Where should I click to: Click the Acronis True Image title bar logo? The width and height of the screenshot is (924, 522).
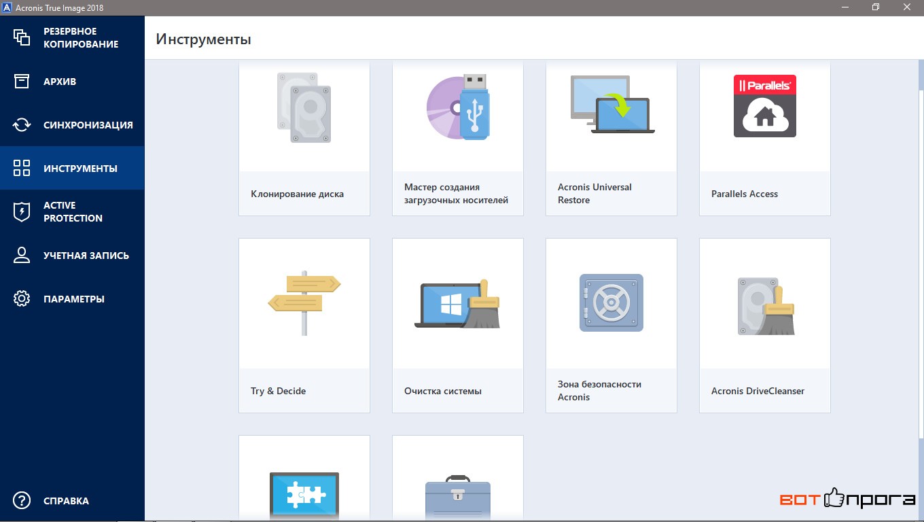(7, 7)
